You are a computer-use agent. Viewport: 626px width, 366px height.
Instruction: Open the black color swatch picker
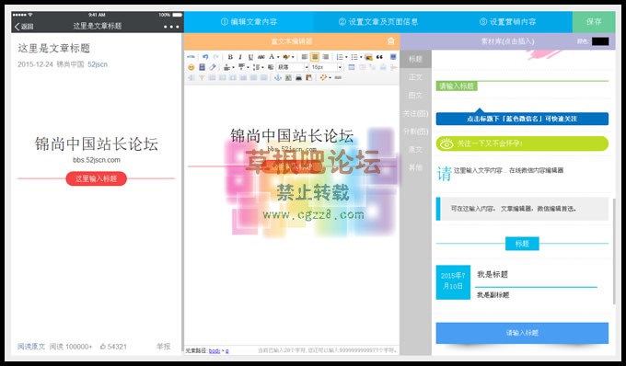[600, 41]
